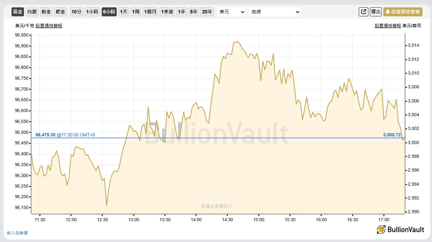Click the bell price alert button
Image resolution: width=432 pixels, height=242 pixels.
tap(403, 12)
